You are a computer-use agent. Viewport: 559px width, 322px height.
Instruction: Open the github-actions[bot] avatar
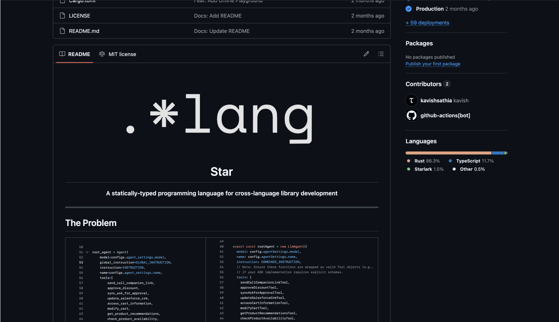411,115
